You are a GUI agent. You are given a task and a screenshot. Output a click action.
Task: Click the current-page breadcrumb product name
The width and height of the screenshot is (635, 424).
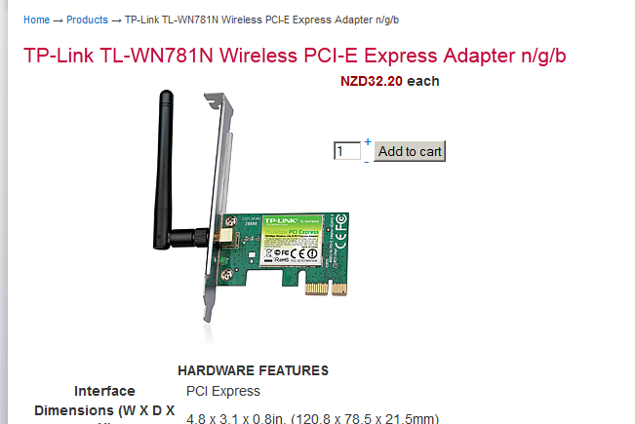261,19
